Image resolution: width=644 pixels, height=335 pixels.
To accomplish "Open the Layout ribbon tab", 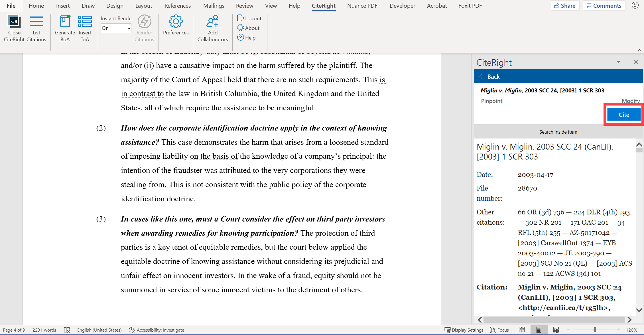I will 143,6.
